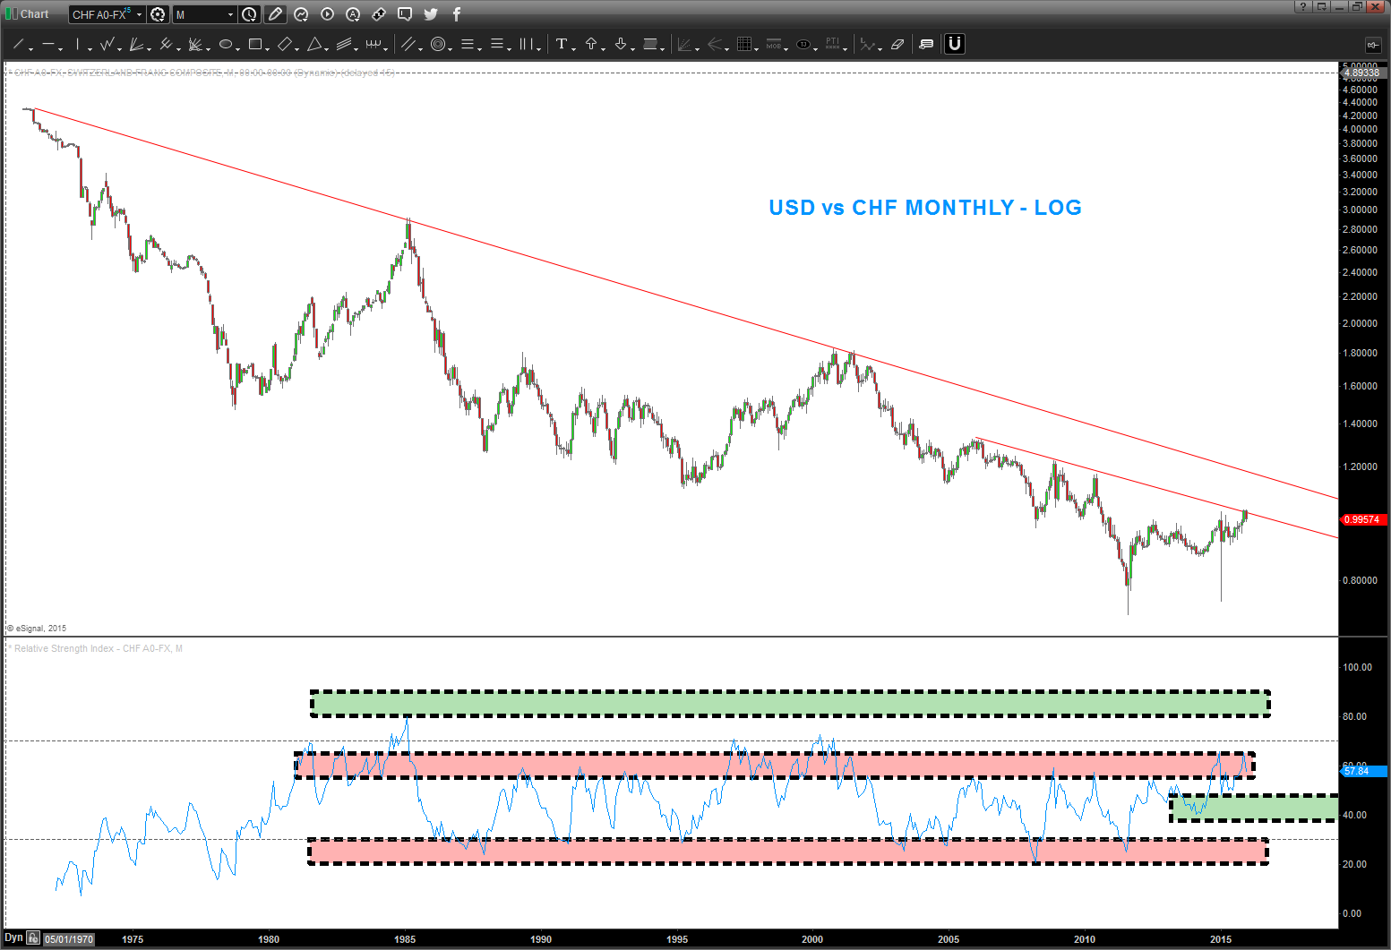The height and width of the screenshot is (950, 1391).
Task: Toggle the time axis lock icon
Action: (x=33, y=938)
